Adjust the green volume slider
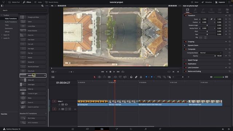The width and height of the screenshot is (233, 131). tap(219, 77)
